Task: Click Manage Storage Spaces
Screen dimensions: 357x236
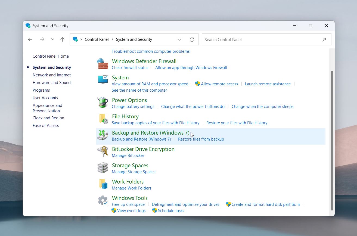Action: tap(134, 172)
